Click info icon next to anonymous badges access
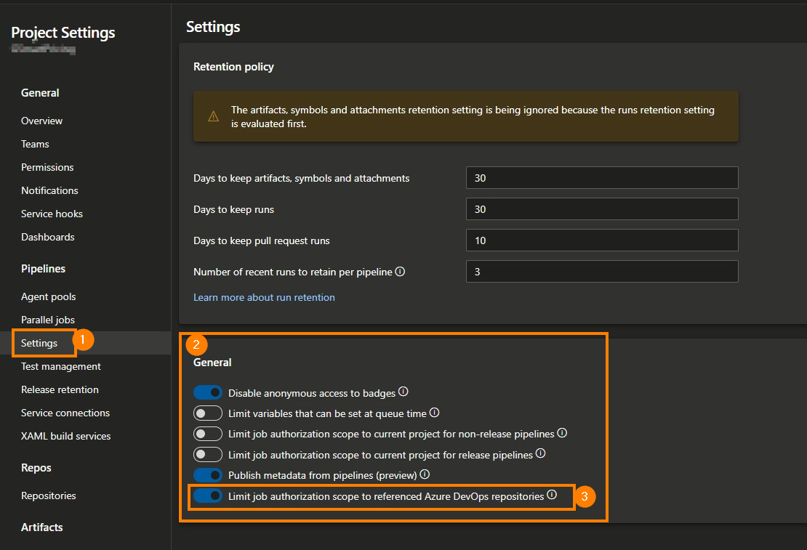Image resolution: width=807 pixels, height=550 pixels. [403, 392]
